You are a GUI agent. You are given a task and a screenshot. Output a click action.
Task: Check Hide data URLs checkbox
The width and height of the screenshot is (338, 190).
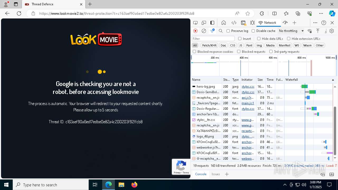click(x=259, y=39)
